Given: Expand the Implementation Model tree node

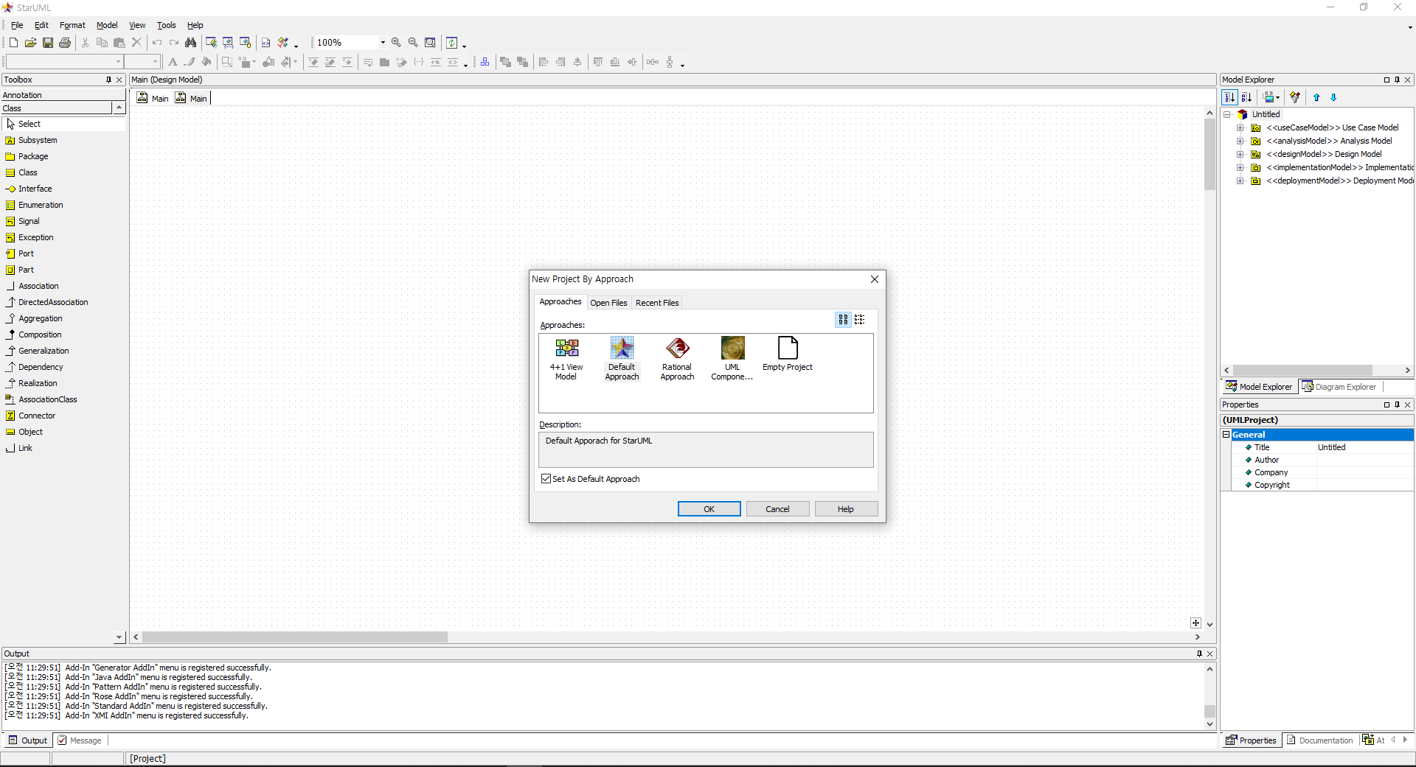Looking at the screenshot, I should tap(1240, 168).
